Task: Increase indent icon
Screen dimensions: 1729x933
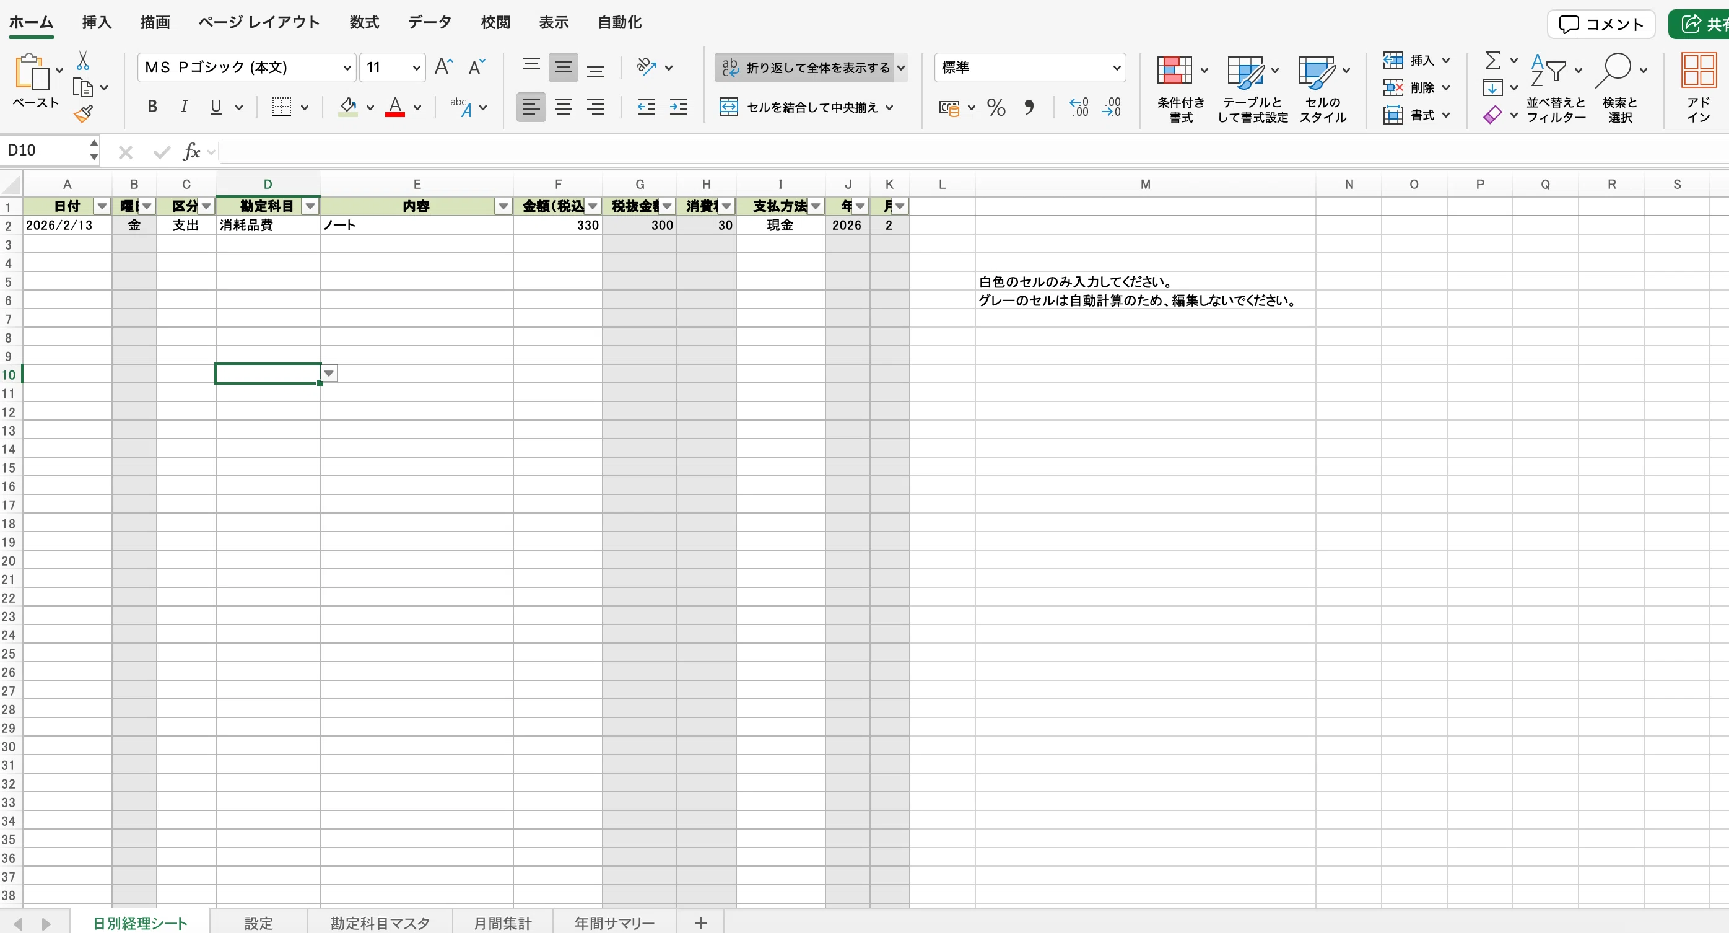Action: (679, 107)
